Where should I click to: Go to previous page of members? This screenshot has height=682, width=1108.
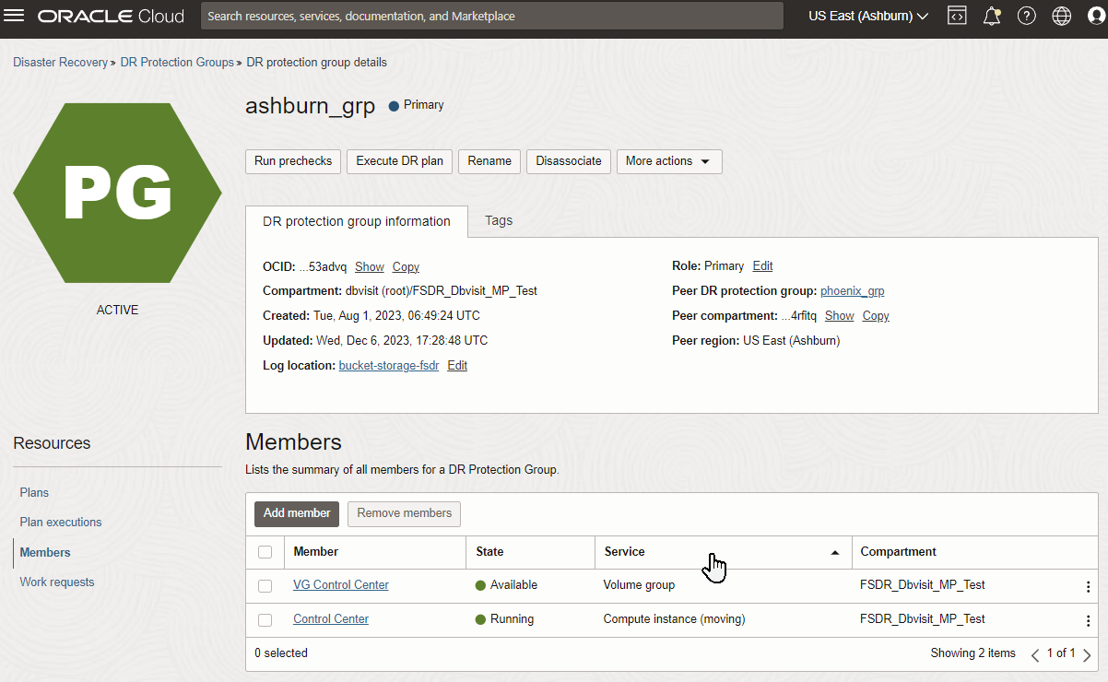click(x=1035, y=654)
